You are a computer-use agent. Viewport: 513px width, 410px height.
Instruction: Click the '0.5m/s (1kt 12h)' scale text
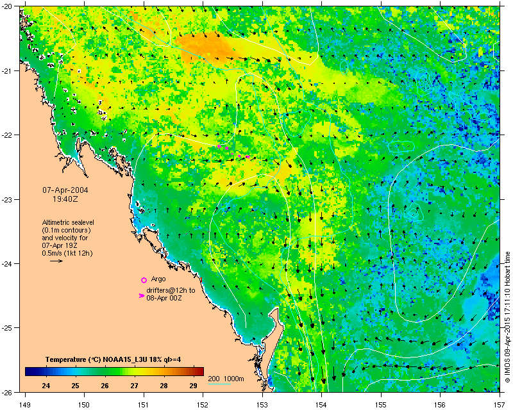pos(67,253)
